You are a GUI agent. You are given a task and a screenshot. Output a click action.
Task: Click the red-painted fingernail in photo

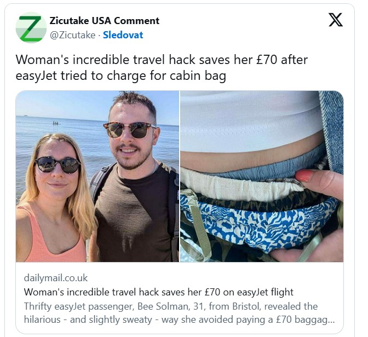tap(304, 176)
